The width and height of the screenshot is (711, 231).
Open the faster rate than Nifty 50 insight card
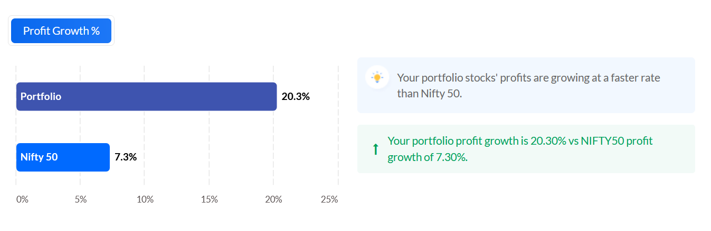(x=526, y=85)
